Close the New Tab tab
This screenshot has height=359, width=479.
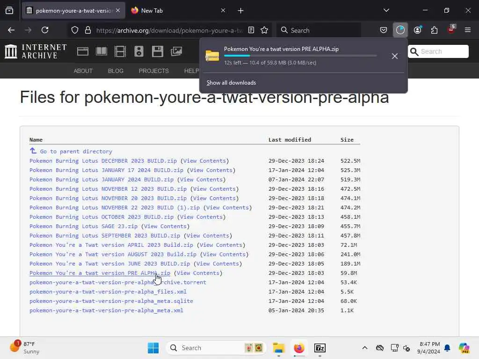pyautogui.click(x=223, y=11)
